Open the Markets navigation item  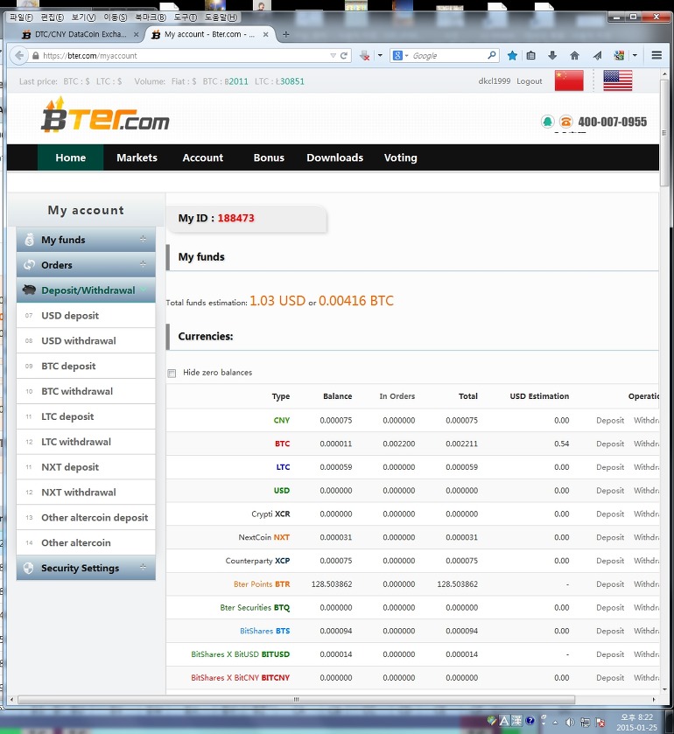[137, 157]
